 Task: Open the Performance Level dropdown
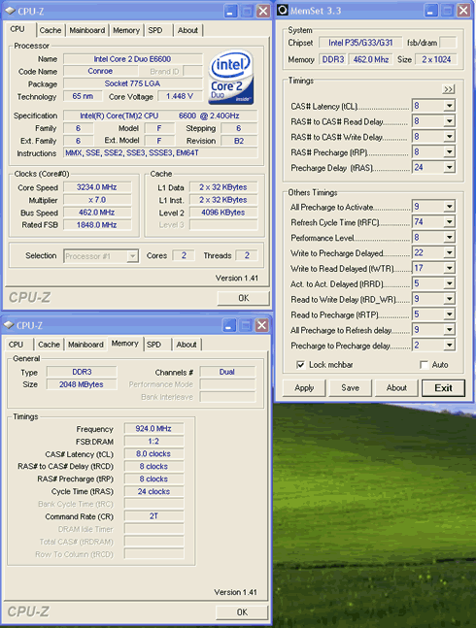(449, 238)
